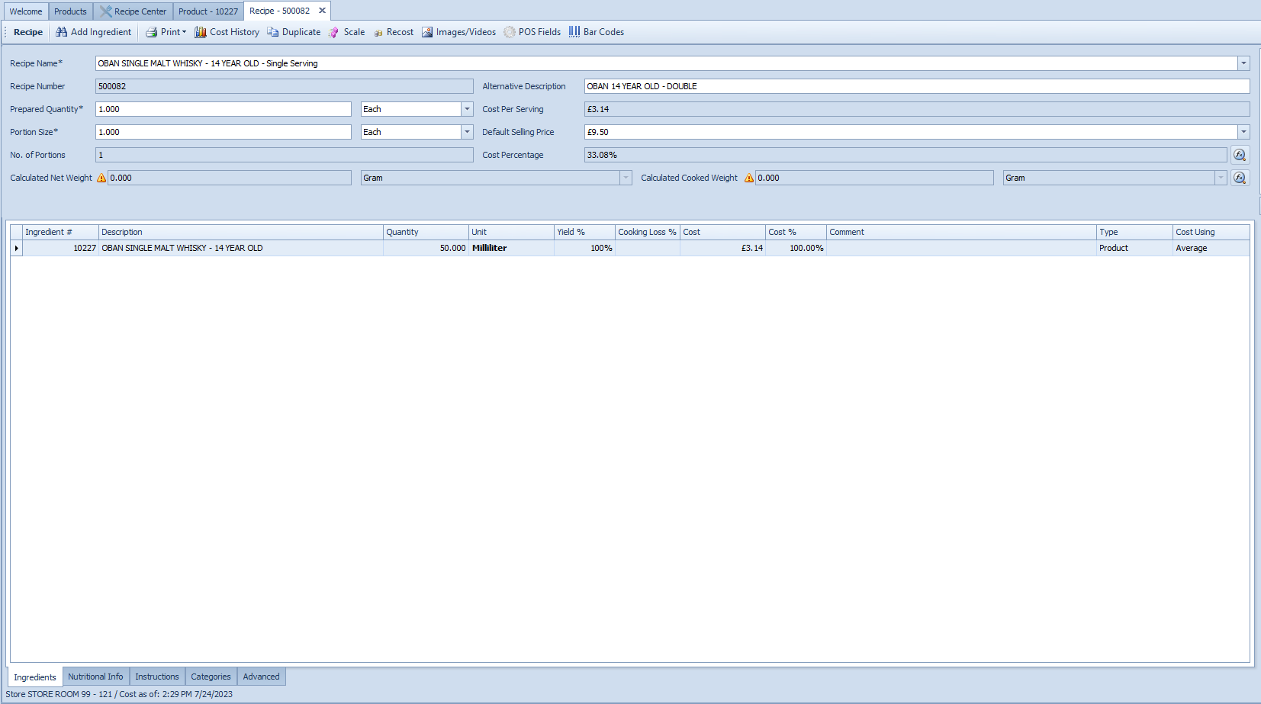This screenshot has width=1261, height=704.
Task: Click the Average cost using cell
Action: [1211, 248]
